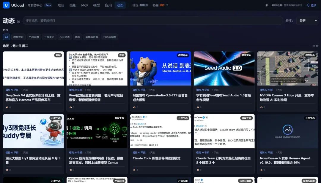Filter by 开发生态 category chip
This screenshot has height=183, width=321.
(x=49, y=37)
